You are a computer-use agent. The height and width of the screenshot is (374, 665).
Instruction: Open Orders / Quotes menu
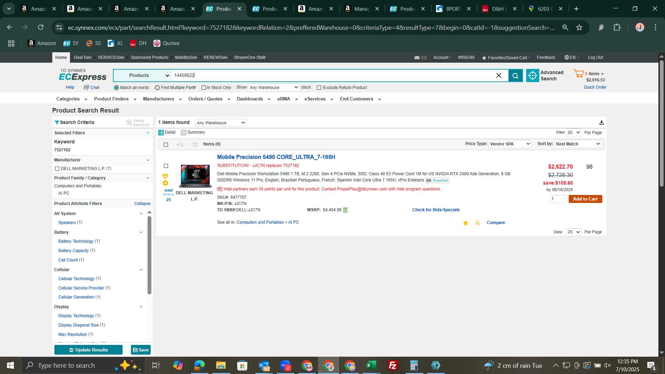[x=209, y=99]
